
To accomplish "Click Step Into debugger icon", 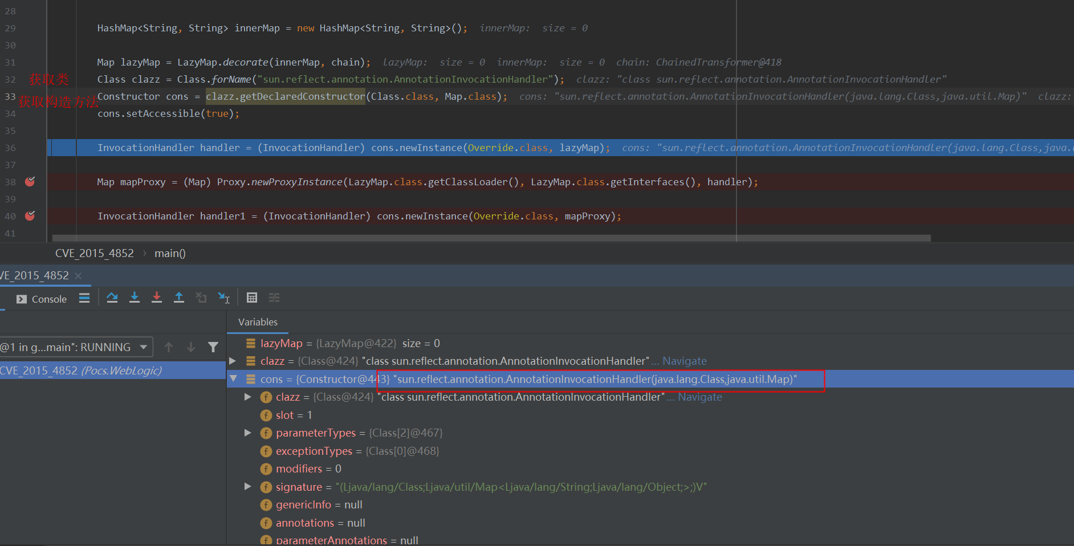I will click(135, 298).
